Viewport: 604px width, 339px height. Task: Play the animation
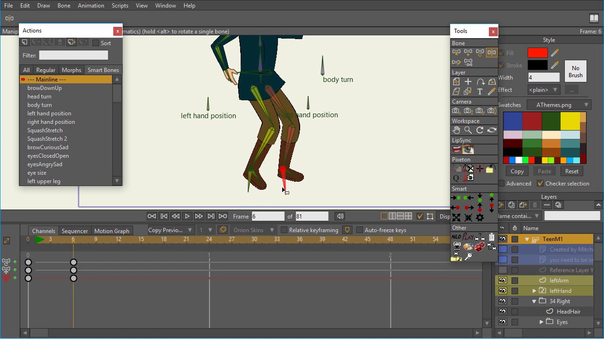187,216
